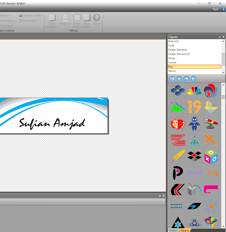This screenshot has width=226, height=232.
Task: Apply the Bevel Edge effect
Action: pos(87,21)
